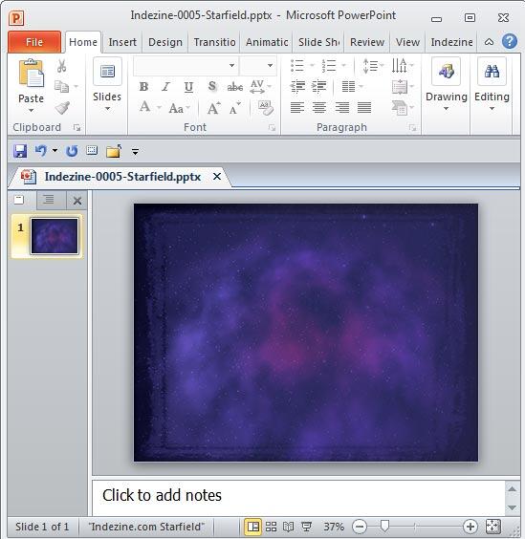Click the Clear All Formatting icon

(265, 108)
